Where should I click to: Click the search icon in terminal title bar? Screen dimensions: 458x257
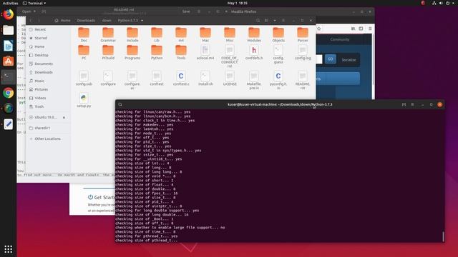point(120,105)
